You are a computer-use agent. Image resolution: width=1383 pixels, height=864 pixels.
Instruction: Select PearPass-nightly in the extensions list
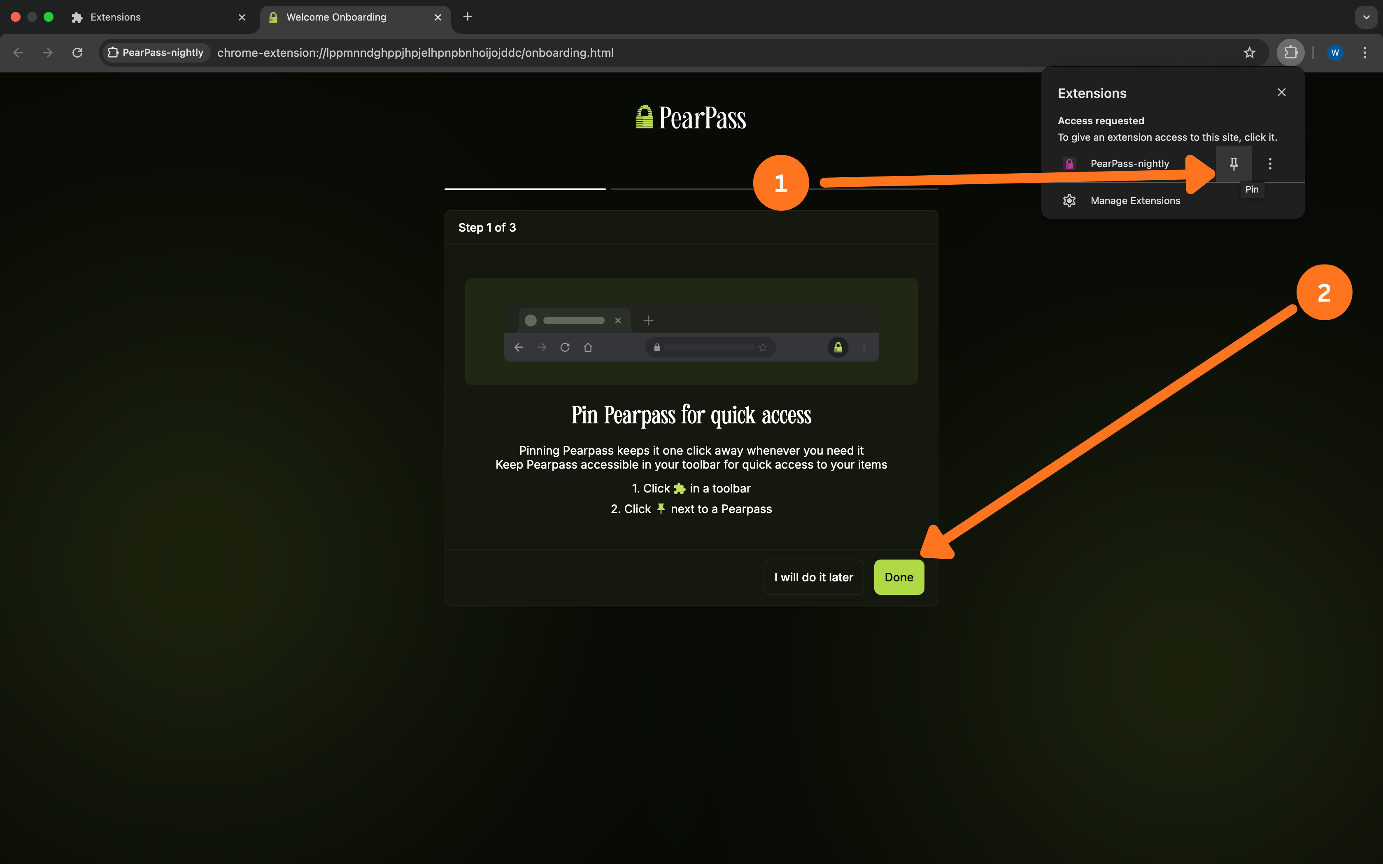point(1129,164)
